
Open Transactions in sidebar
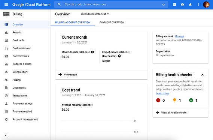[x=25, y=96]
